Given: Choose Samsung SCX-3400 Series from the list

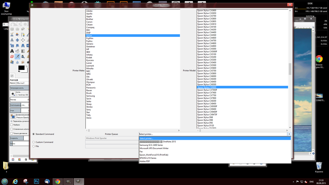Looking at the screenshot, I should click(215, 145).
